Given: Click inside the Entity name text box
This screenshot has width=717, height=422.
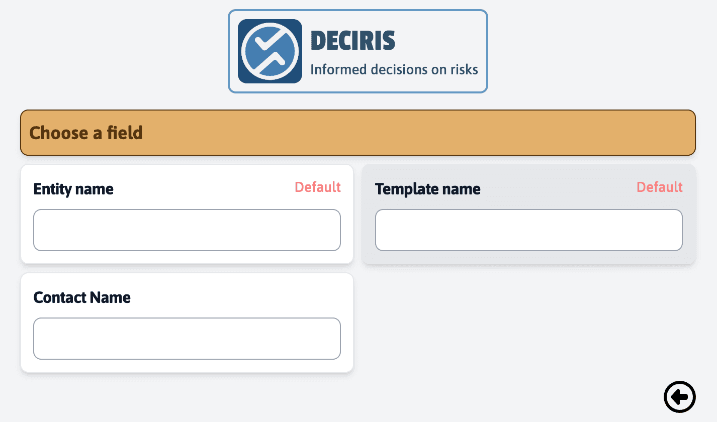Looking at the screenshot, I should point(187,230).
